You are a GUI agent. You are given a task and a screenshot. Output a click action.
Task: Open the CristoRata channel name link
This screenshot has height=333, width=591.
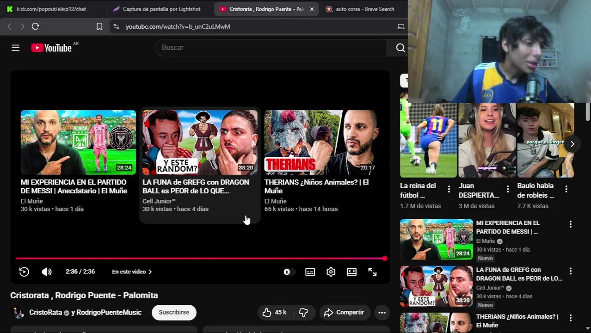point(45,313)
